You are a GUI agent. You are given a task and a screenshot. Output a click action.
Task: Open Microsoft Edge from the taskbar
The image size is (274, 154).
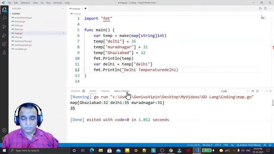(x=92, y=150)
